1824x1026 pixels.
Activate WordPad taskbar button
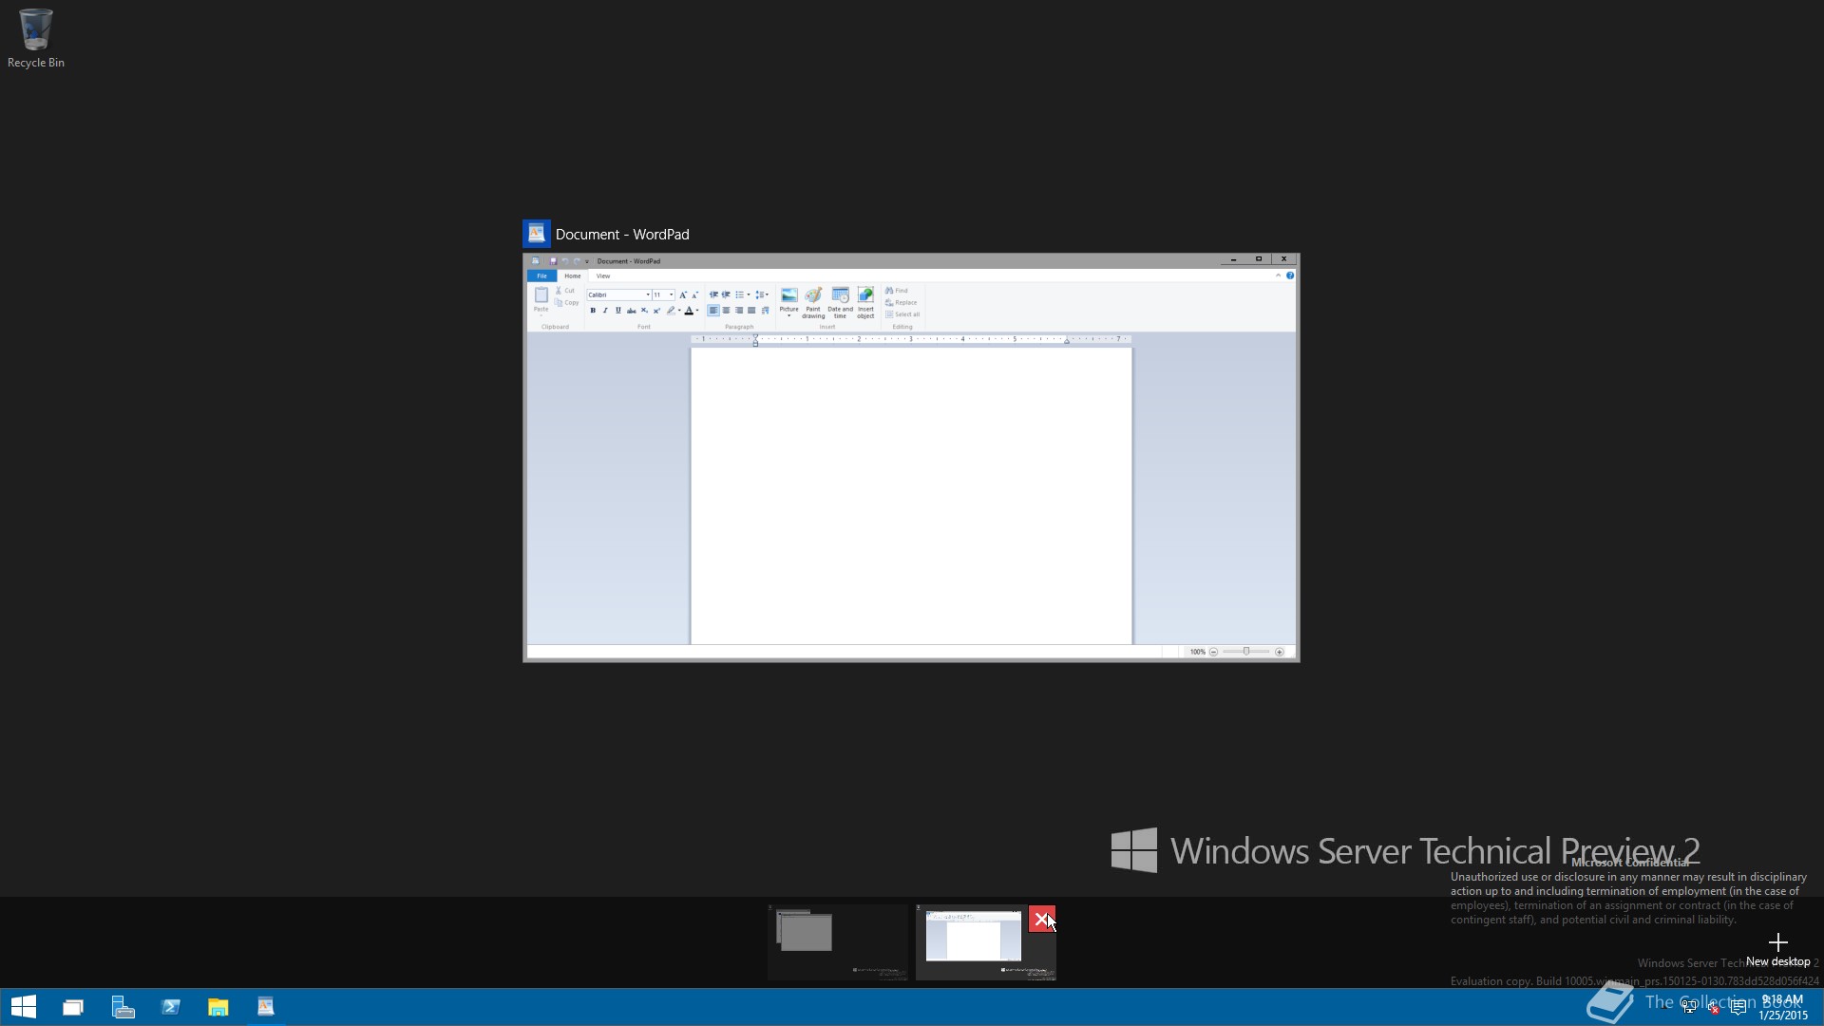(x=266, y=1007)
